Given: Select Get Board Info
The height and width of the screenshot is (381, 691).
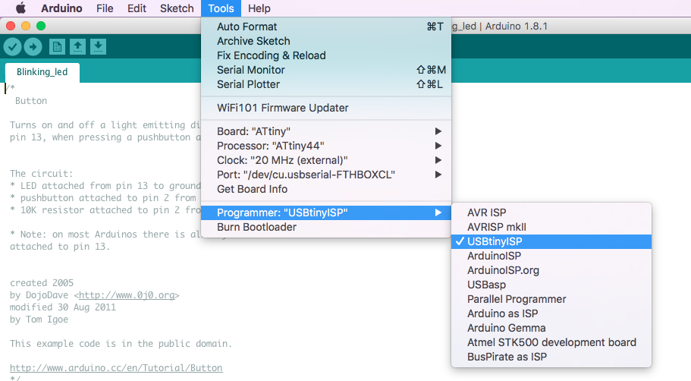Looking at the screenshot, I should coord(326,189).
